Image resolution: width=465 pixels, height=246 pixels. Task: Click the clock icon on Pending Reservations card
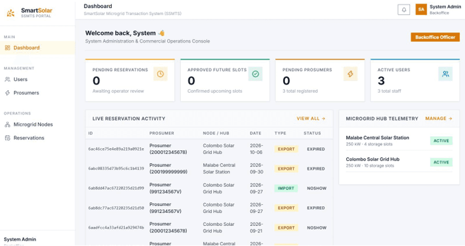coord(161,74)
